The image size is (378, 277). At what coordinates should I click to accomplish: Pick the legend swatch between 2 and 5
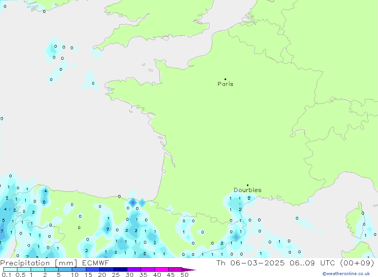pyautogui.click(x=51, y=269)
